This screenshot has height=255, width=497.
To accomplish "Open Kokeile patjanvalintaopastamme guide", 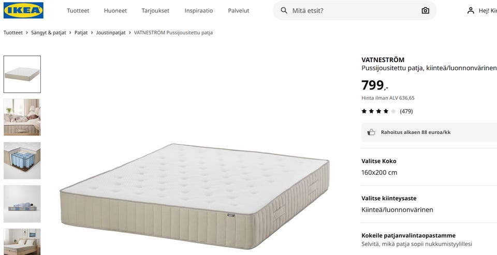I will pyautogui.click(x=429, y=239).
